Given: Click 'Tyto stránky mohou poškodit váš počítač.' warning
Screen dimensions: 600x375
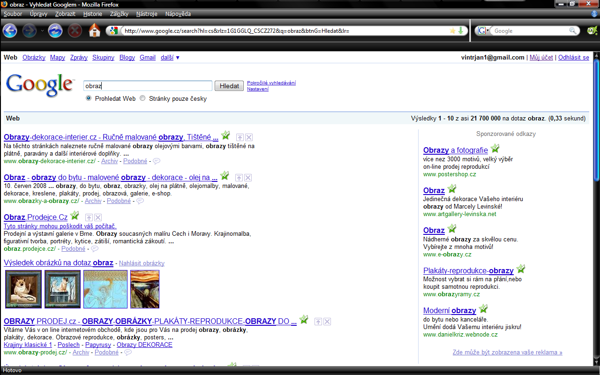Looking at the screenshot, I should [x=60, y=226].
